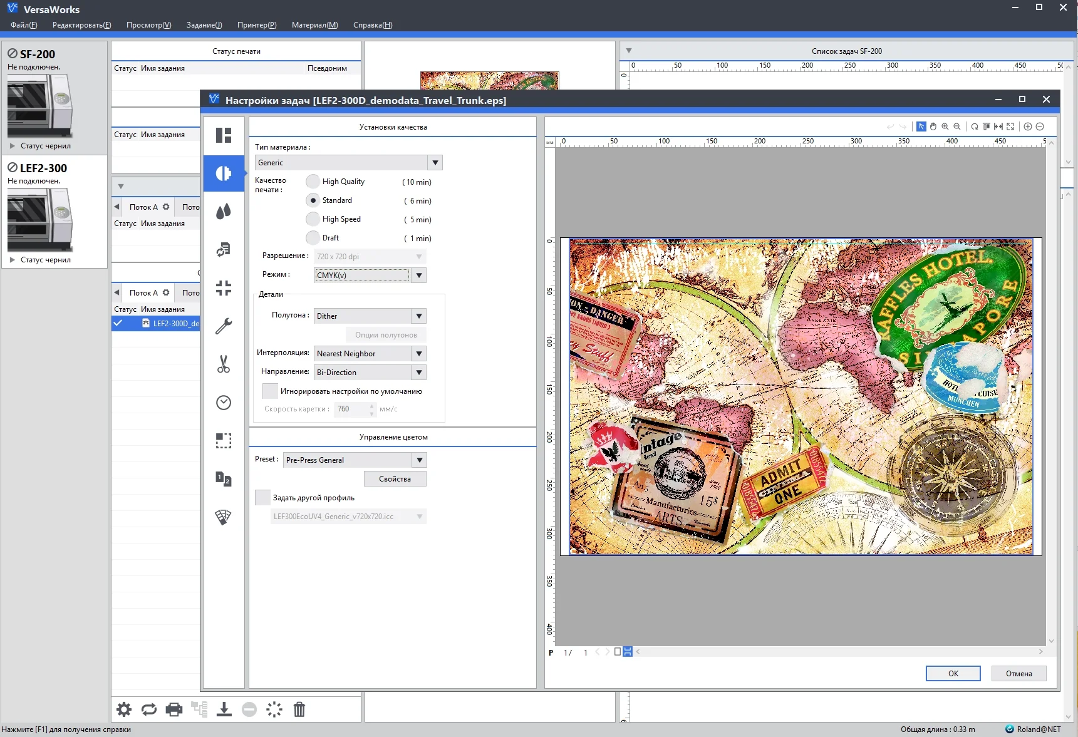Click the download arrow icon in bottom toolbar

[x=224, y=709]
